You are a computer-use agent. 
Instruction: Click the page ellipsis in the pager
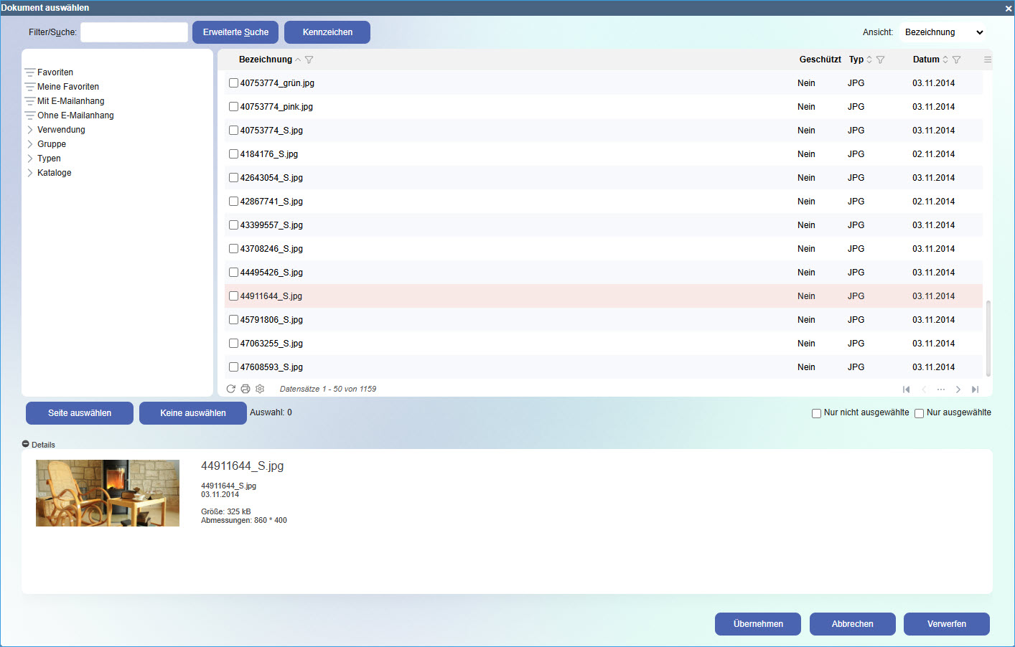click(941, 389)
